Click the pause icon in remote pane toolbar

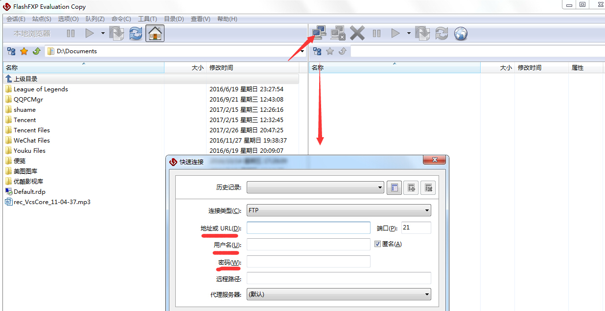pos(376,33)
